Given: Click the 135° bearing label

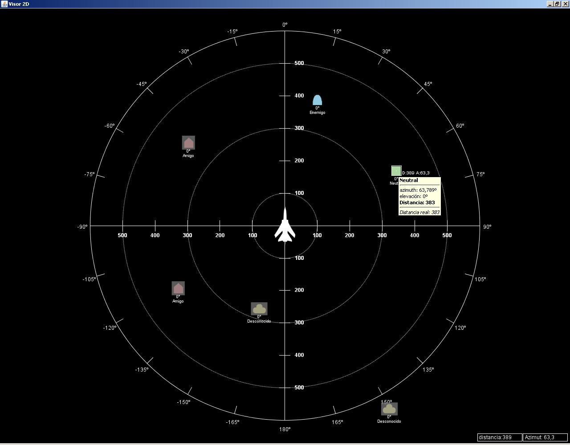Looking at the screenshot, I should pyautogui.click(x=428, y=370).
